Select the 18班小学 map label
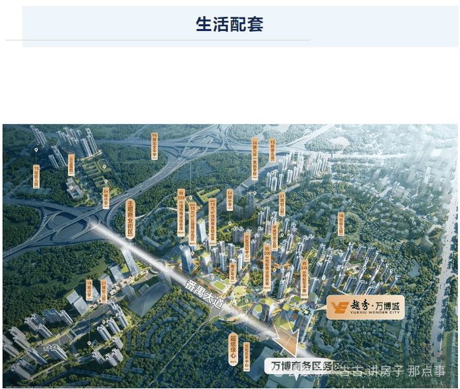460x389 pixels. [89, 290]
